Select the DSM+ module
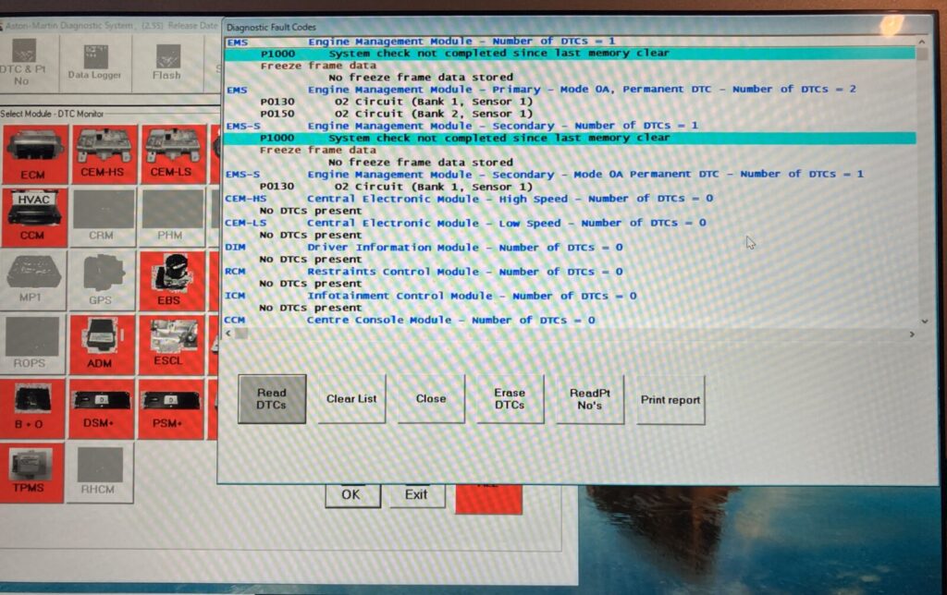Viewport: 947px width, 595px height. pyautogui.click(x=100, y=408)
